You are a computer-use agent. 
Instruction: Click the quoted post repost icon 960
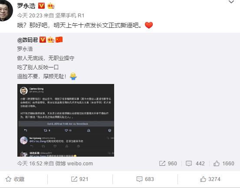tap(168, 164)
